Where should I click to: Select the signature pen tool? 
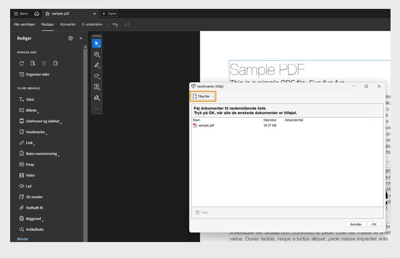coord(97,98)
